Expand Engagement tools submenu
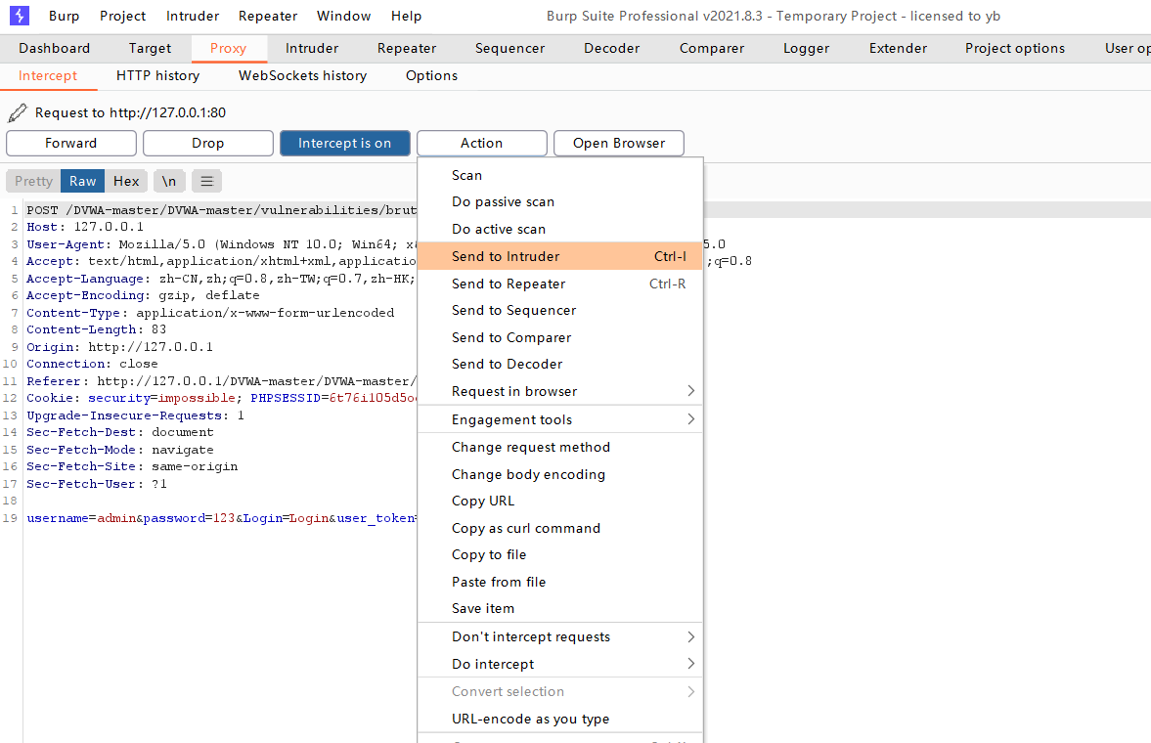The height and width of the screenshot is (743, 1151). (560, 420)
